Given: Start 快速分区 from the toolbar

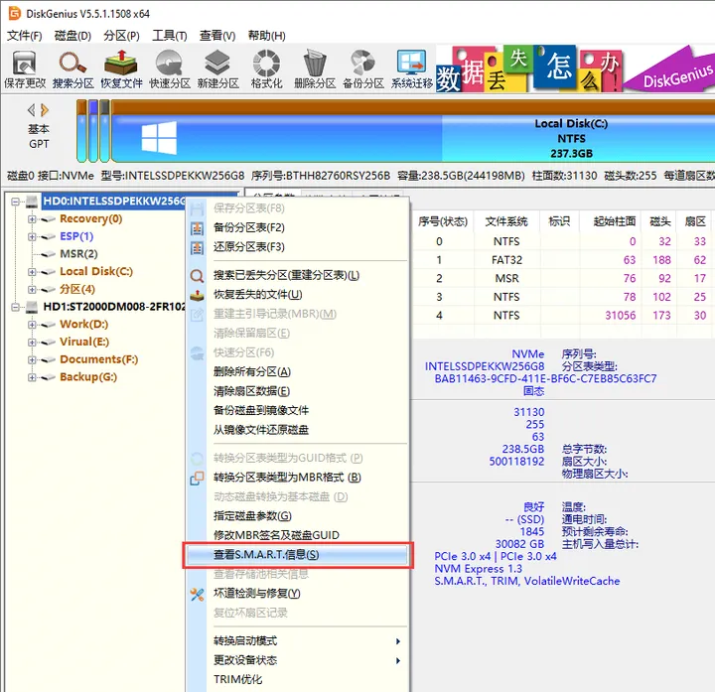Looking at the screenshot, I should point(170,63).
